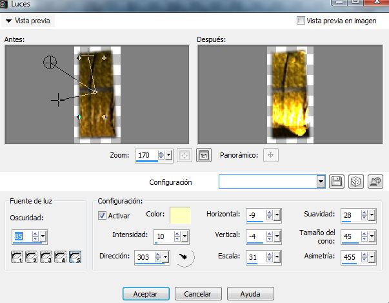The height and width of the screenshot is (303, 389).
Task: Enable Vista previa en imagen checkbox
Action: point(301,21)
